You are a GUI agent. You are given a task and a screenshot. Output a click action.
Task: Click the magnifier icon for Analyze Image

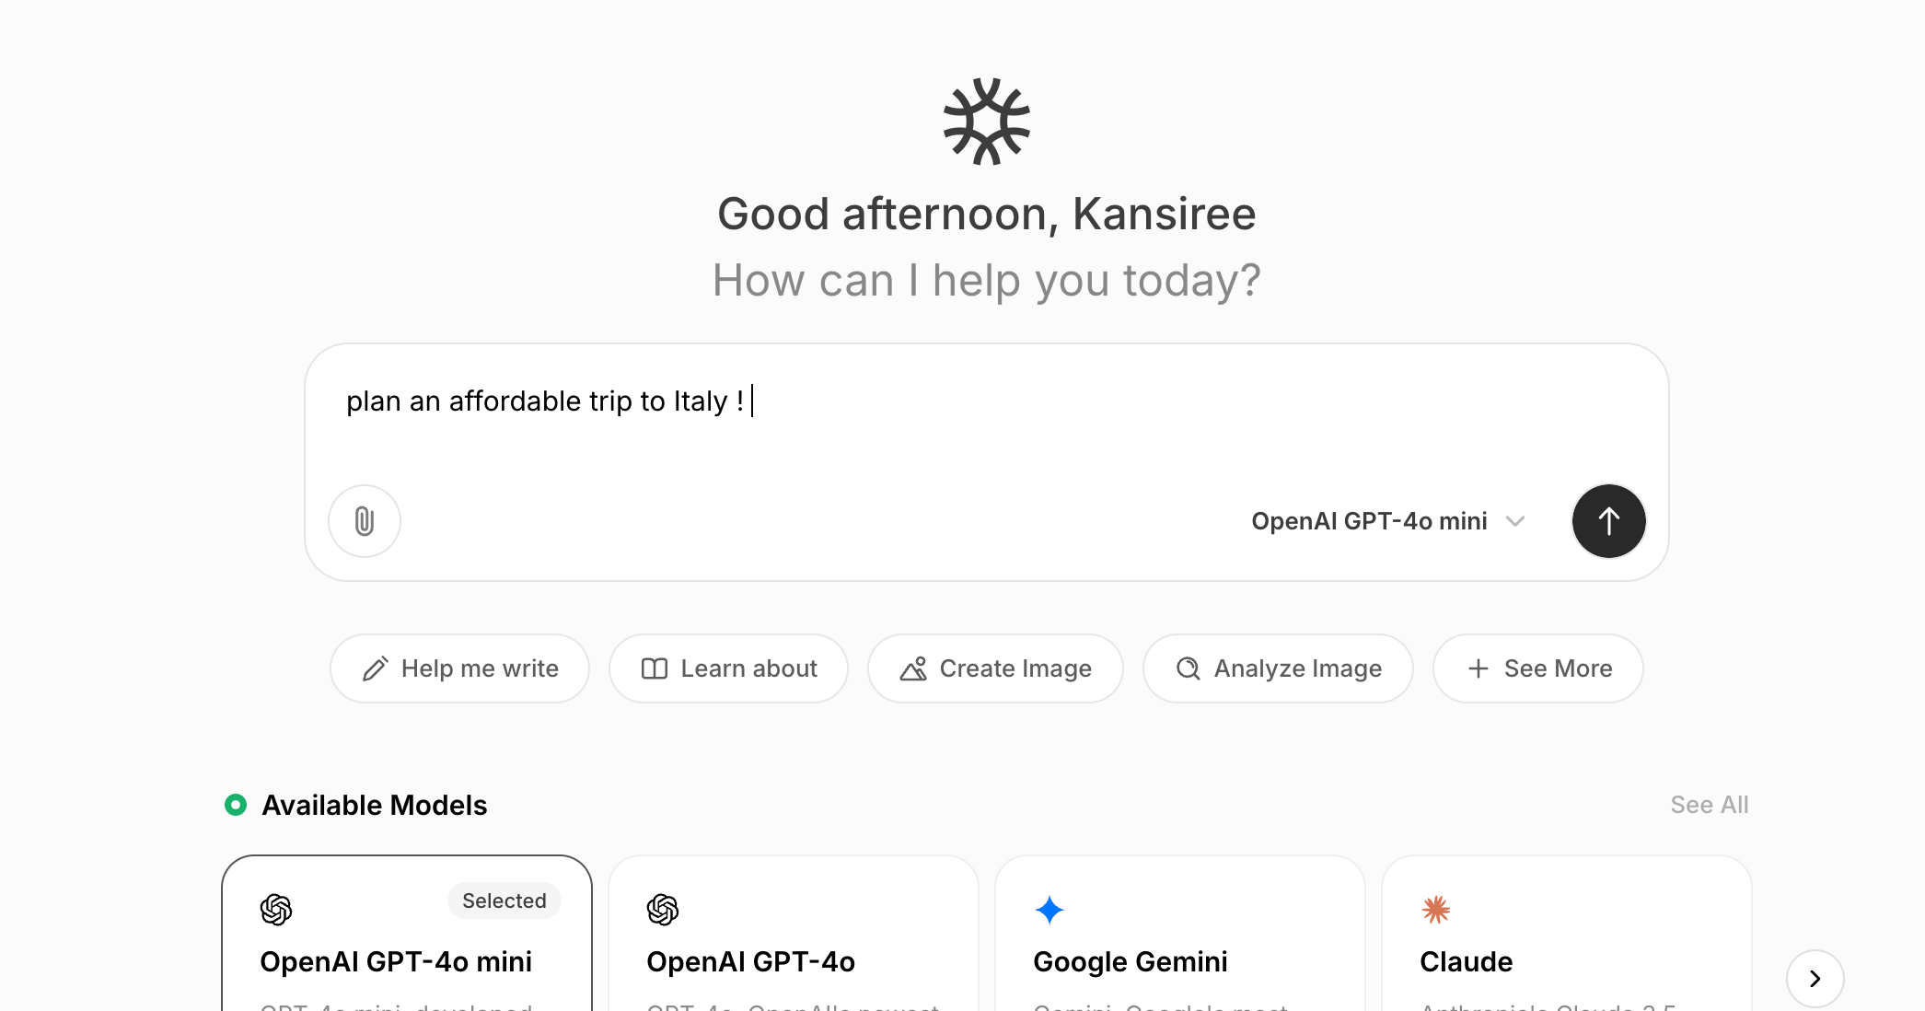(x=1189, y=668)
